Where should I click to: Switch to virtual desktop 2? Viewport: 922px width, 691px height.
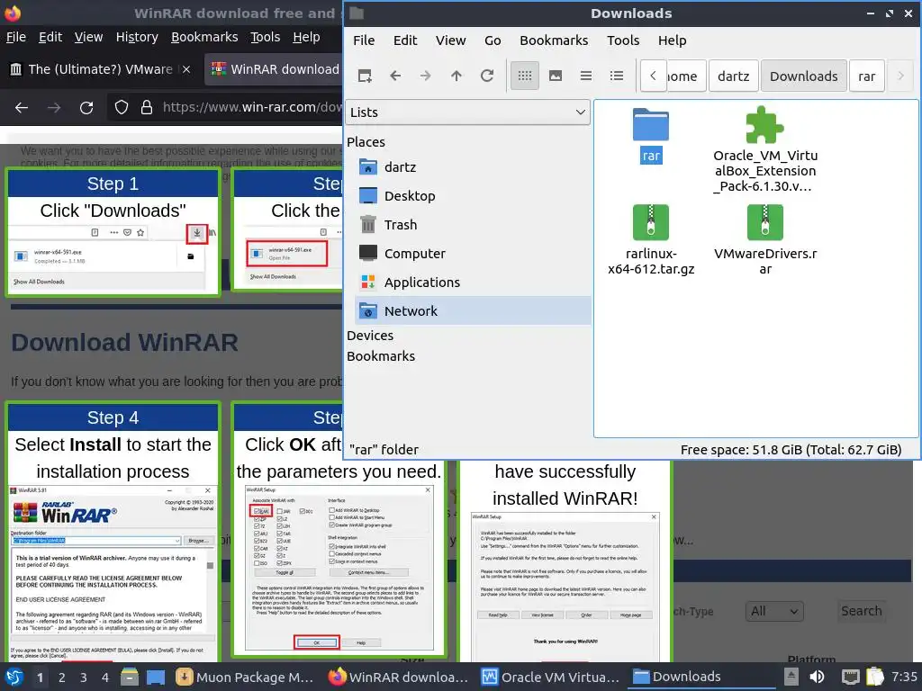[x=62, y=677]
